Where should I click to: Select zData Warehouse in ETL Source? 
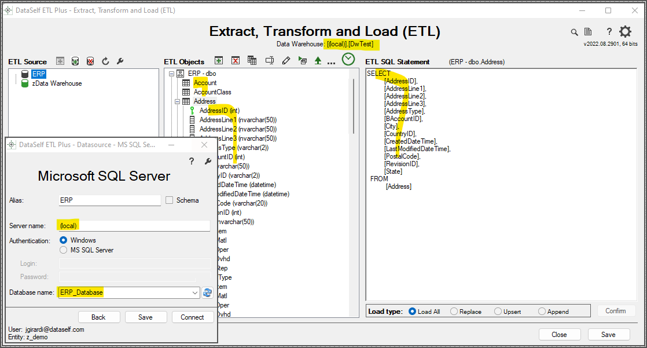click(x=57, y=83)
